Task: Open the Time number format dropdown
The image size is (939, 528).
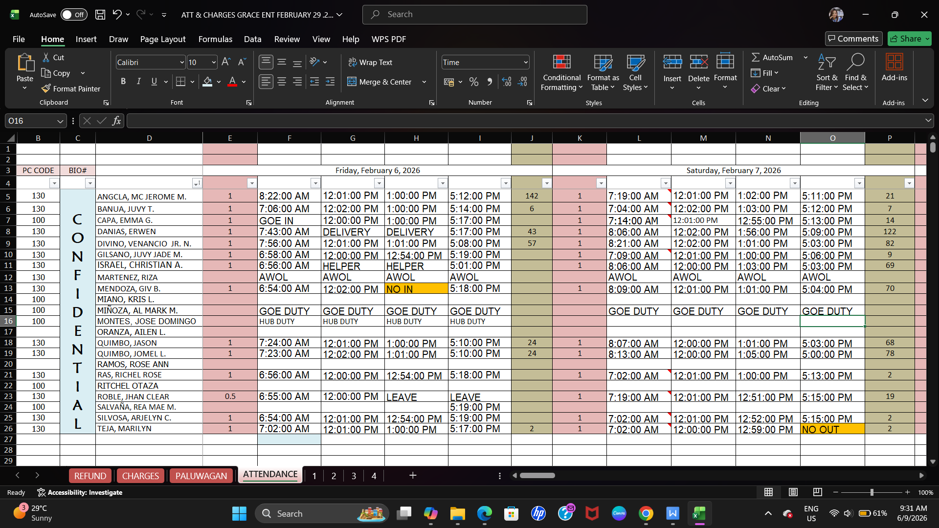Action: (x=526, y=63)
